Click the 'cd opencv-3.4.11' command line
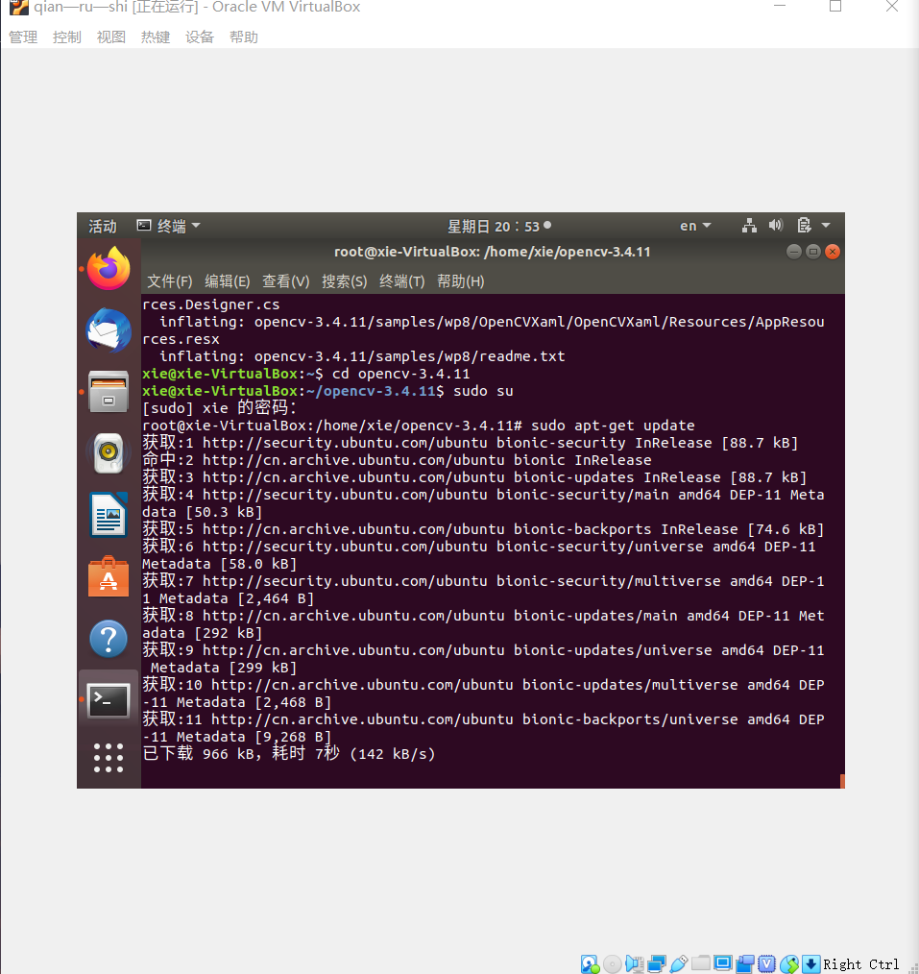This screenshot has width=919, height=974. coord(306,374)
